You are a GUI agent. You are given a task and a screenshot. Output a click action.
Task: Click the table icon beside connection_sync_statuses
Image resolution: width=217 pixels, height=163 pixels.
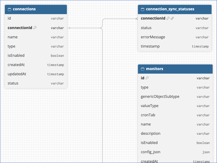(143, 9)
